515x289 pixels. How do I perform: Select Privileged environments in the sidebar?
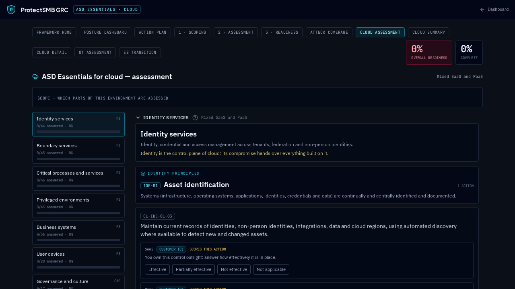click(78, 206)
